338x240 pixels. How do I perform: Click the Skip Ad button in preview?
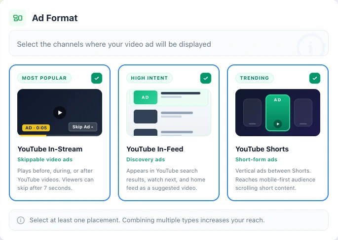[83, 127]
